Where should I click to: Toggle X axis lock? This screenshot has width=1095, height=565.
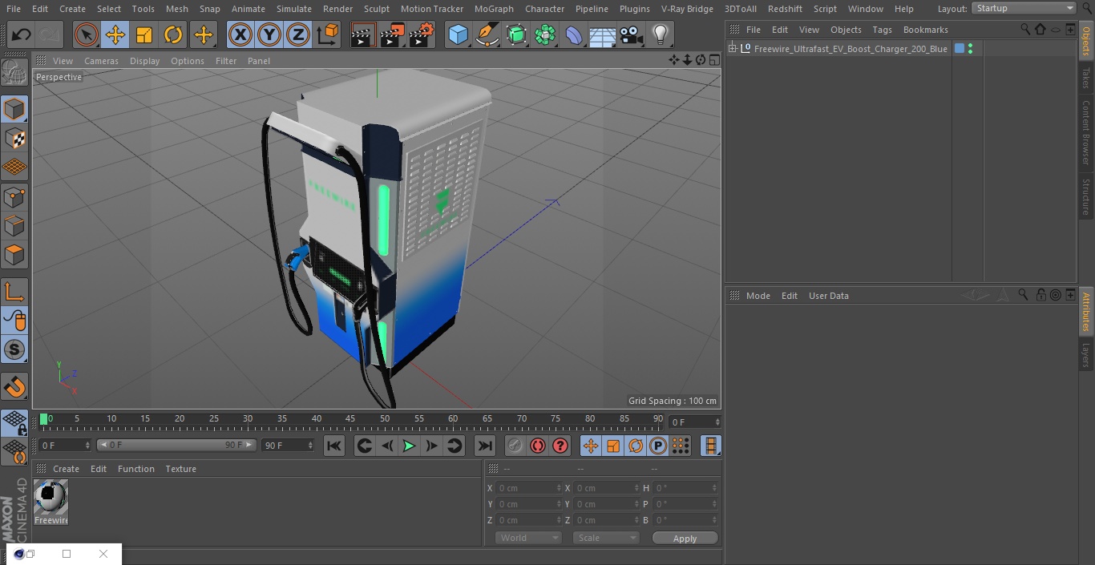coord(240,34)
